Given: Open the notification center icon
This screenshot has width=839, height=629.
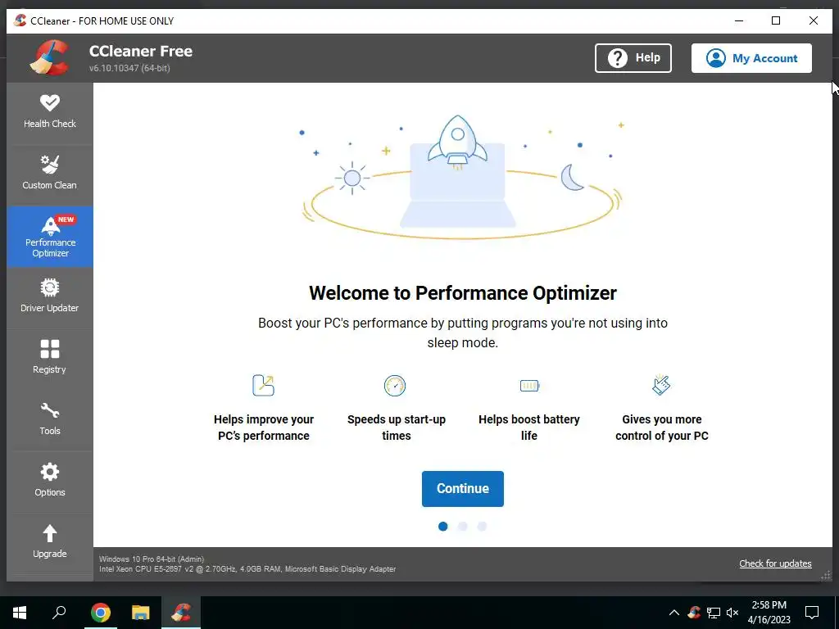Looking at the screenshot, I should click(x=812, y=613).
